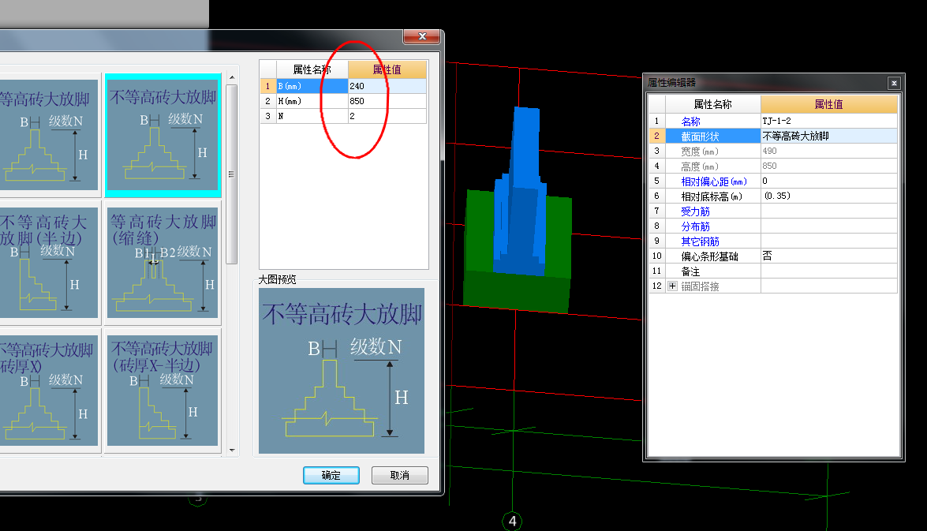Click the 分布筋 value cell
The height and width of the screenshot is (531, 927).
point(829,226)
